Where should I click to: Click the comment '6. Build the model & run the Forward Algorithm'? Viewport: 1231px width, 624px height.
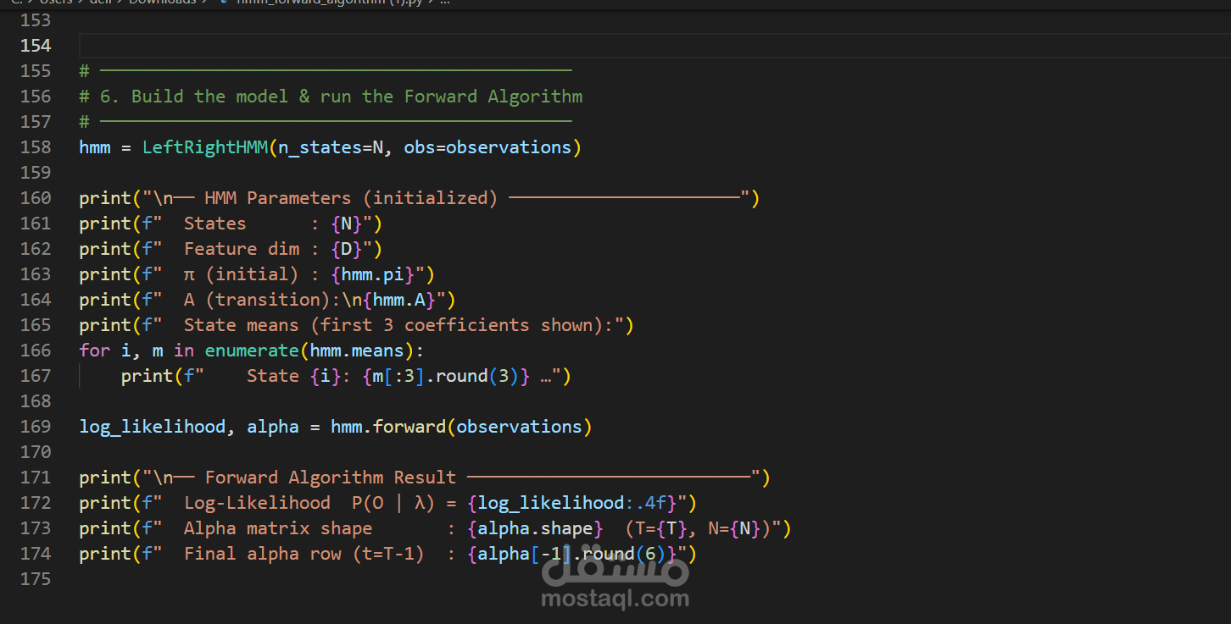(341, 97)
